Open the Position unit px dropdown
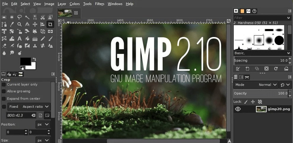The image size is (293, 143). pos(43,124)
